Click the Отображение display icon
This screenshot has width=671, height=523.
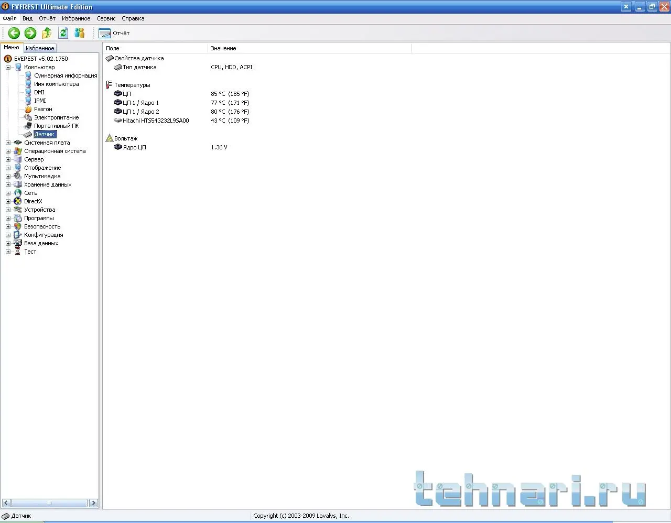coord(18,168)
